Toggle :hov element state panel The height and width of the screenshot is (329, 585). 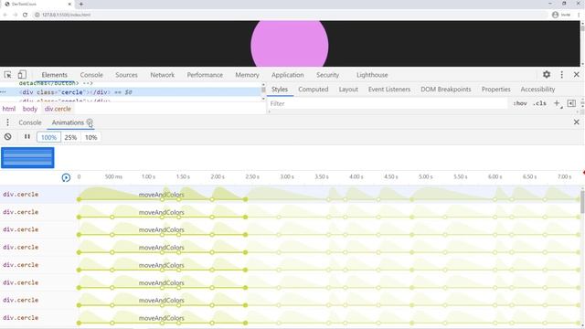[520, 103]
